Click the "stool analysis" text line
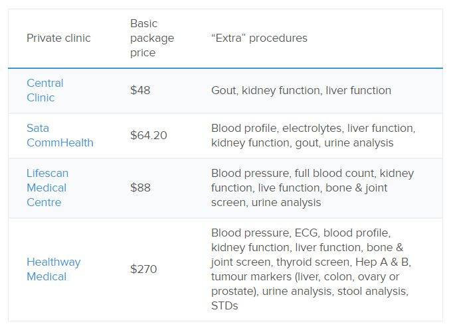Image resolution: width=451 pixels, height=326 pixels. pos(310,291)
